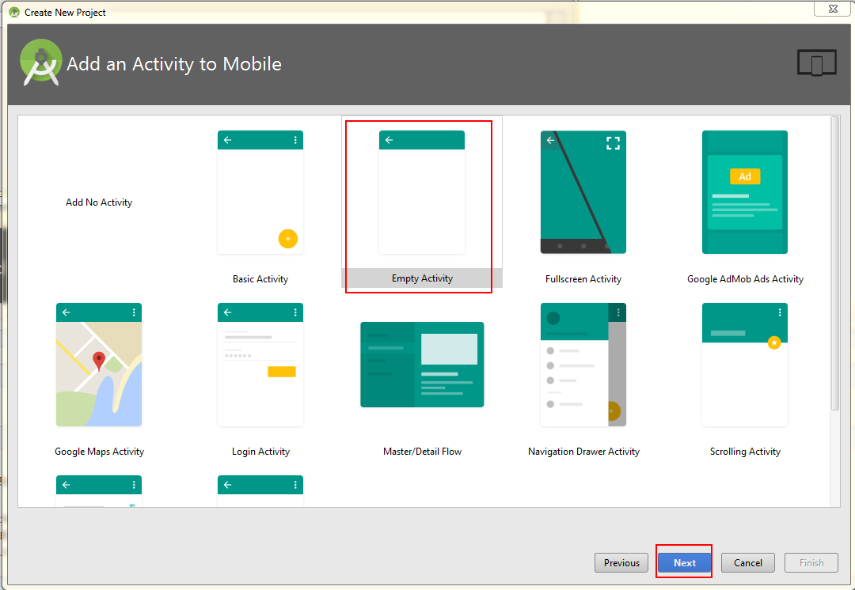Viewport: 855px width, 590px height.
Task: Cancel the project creation wizard
Action: (x=747, y=563)
